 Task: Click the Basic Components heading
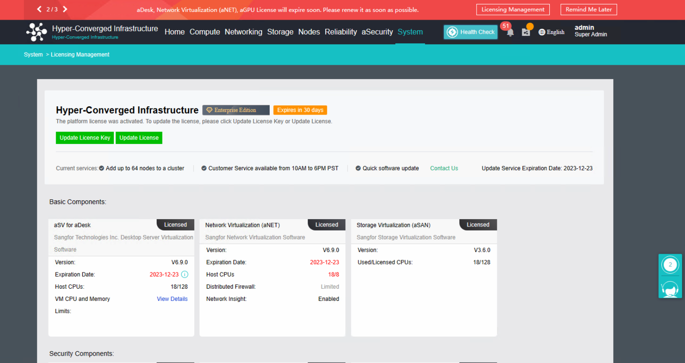(77, 202)
